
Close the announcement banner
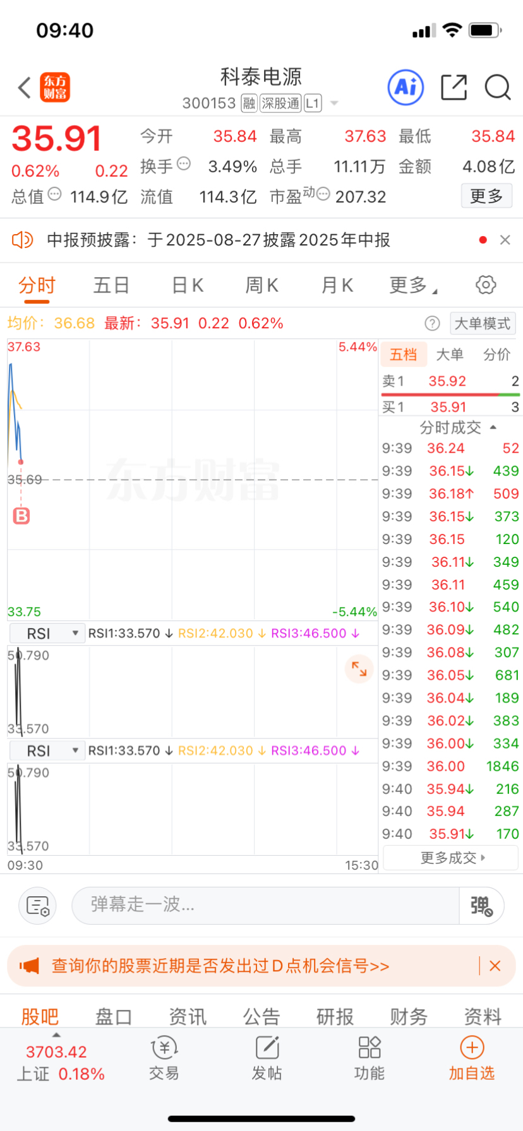point(505,240)
